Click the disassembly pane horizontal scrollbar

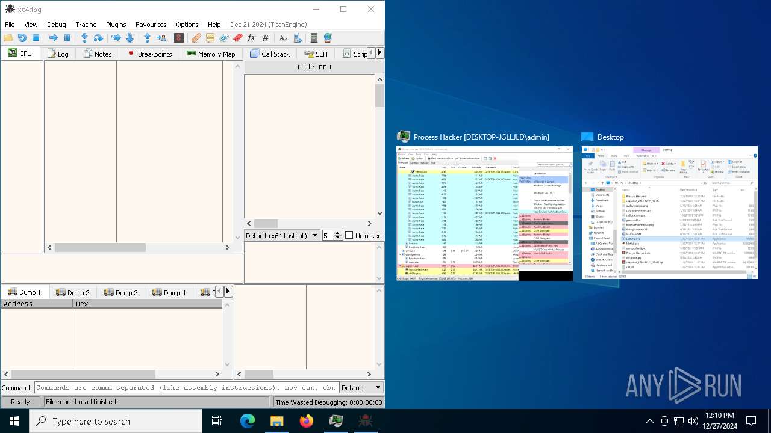tap(139, 247)
